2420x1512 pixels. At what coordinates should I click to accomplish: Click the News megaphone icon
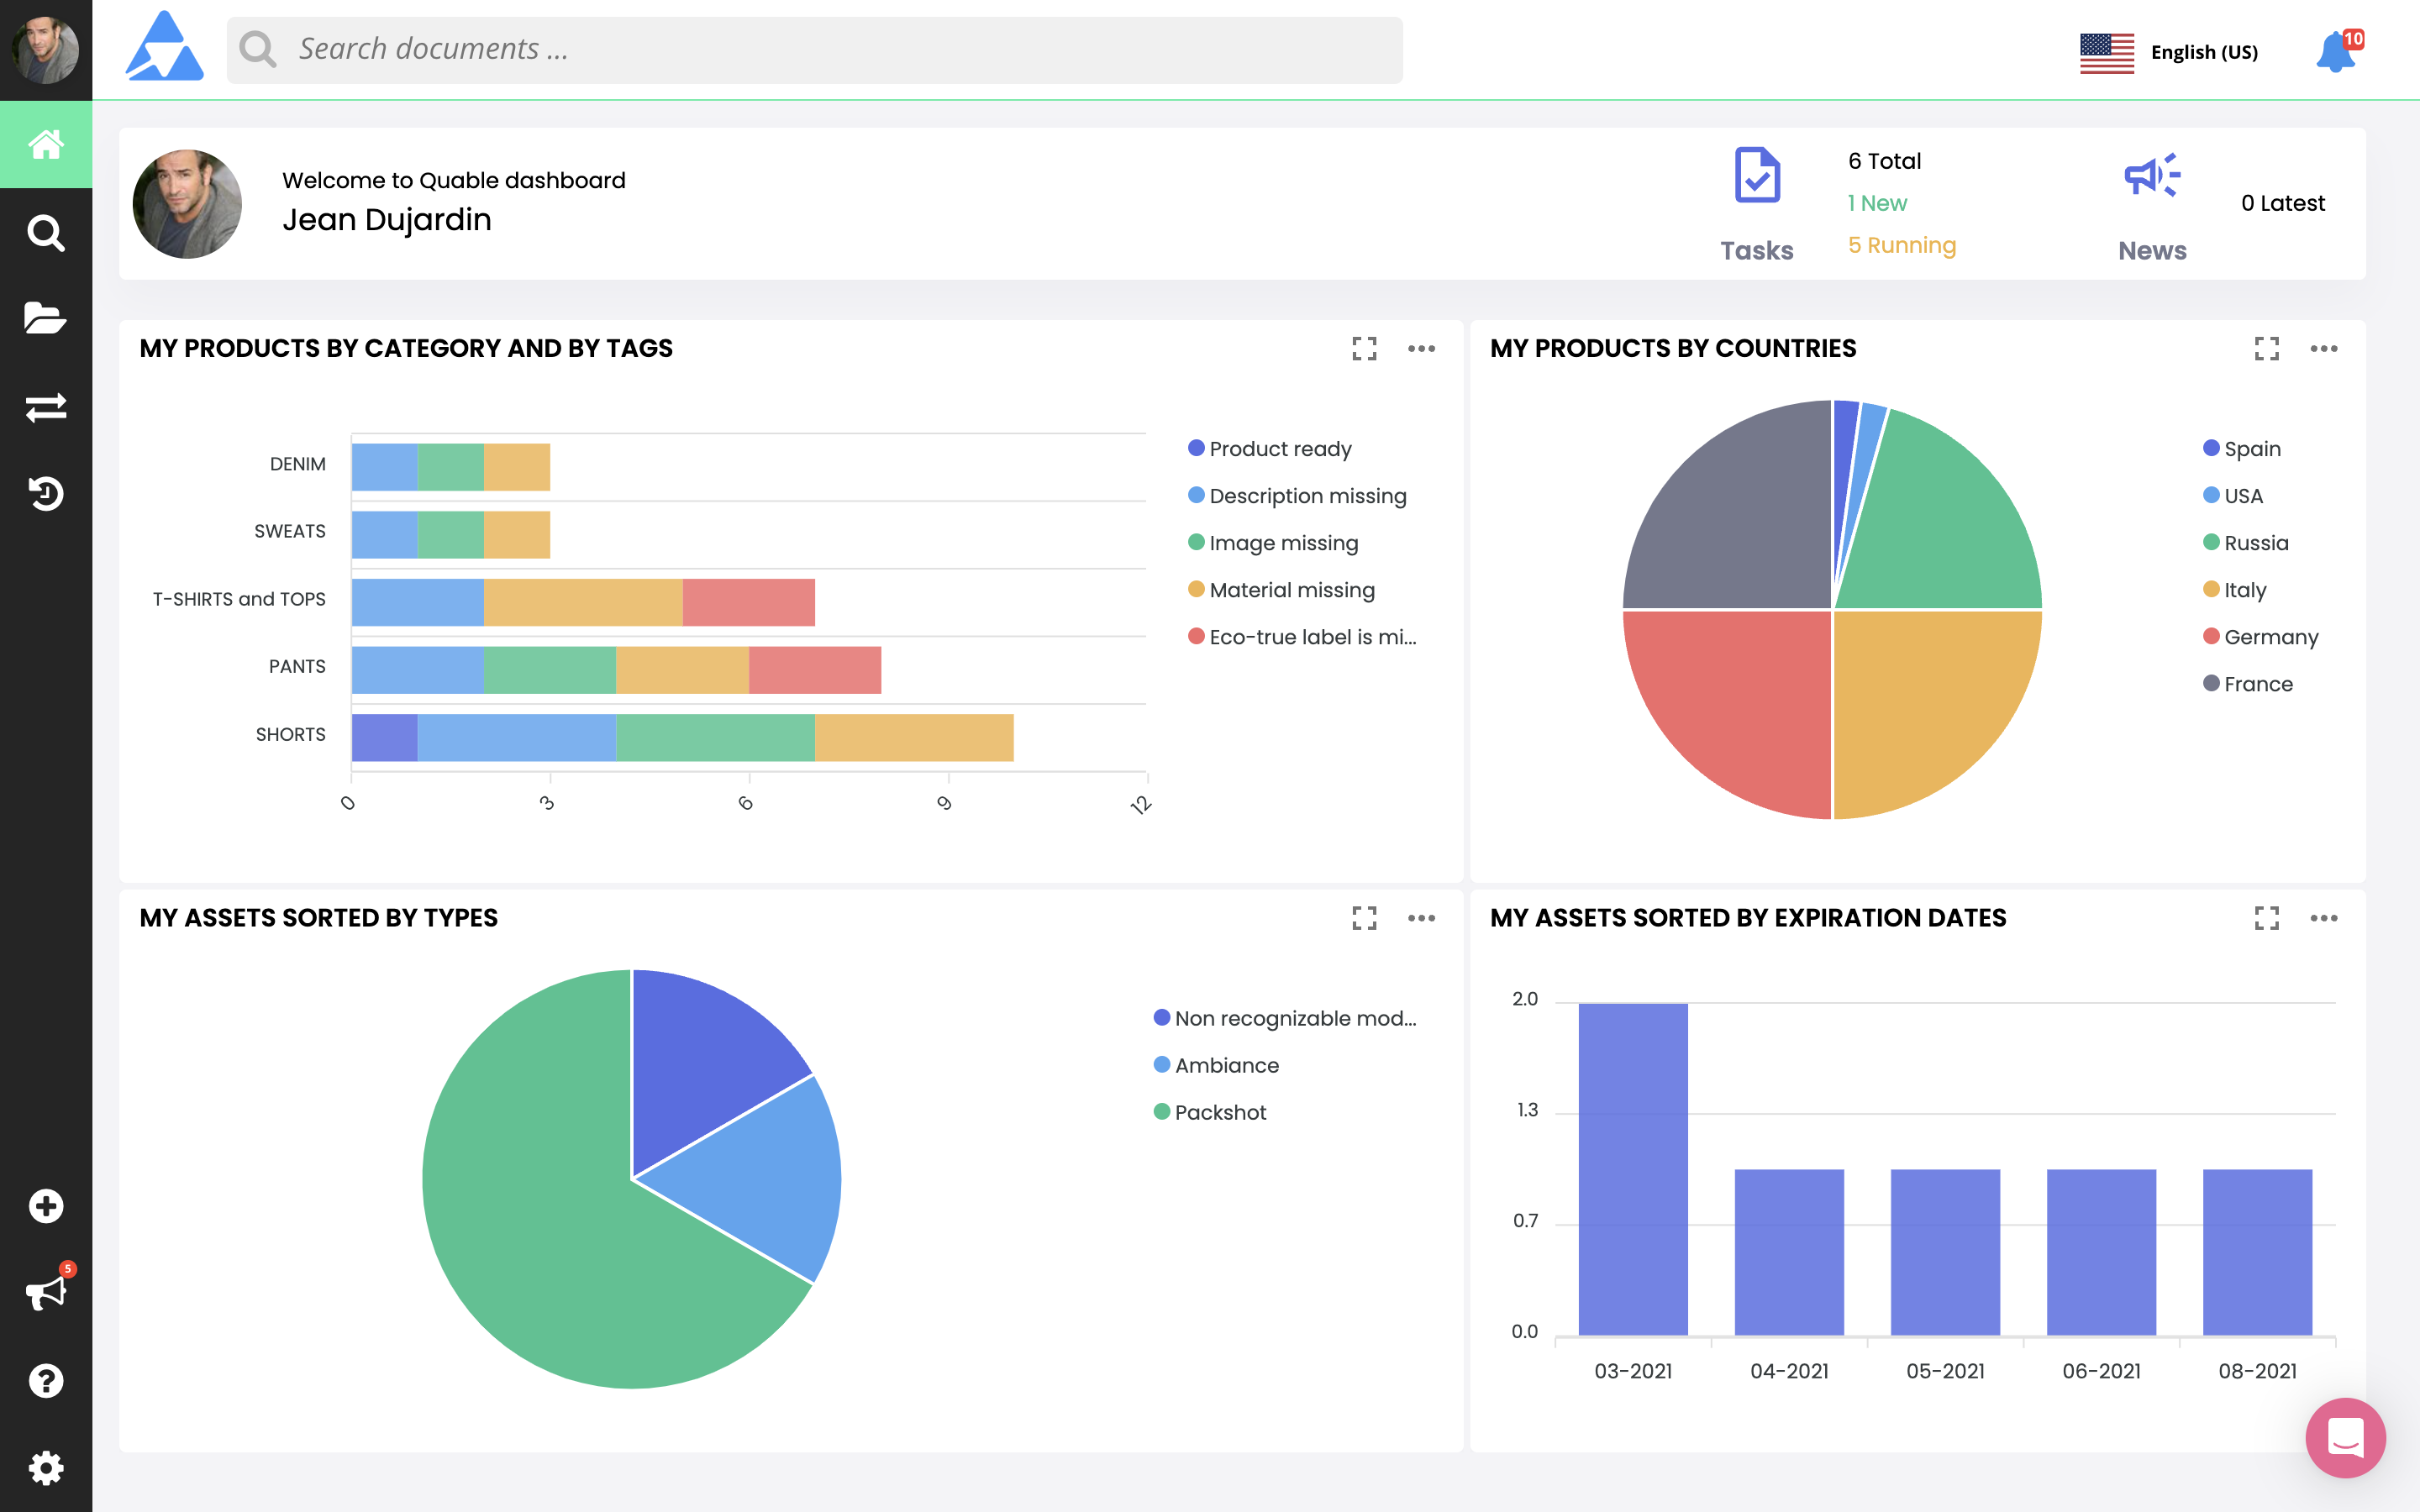(x=2152, y=175)
